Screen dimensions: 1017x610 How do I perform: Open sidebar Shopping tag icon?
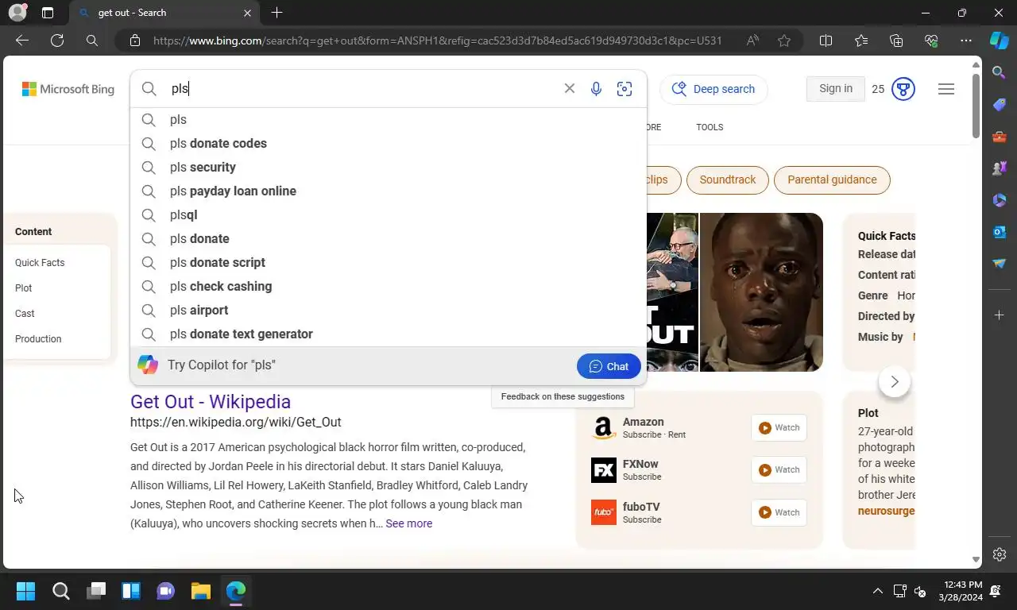1000,105
